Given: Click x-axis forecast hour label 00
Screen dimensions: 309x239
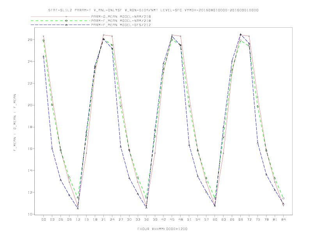Looking at the screenshot, I should pos(44,219).
